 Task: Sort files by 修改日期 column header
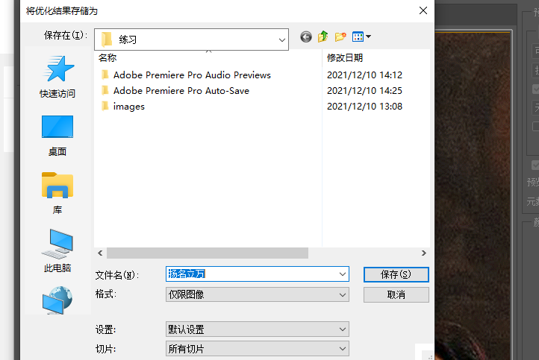[344, 57]
